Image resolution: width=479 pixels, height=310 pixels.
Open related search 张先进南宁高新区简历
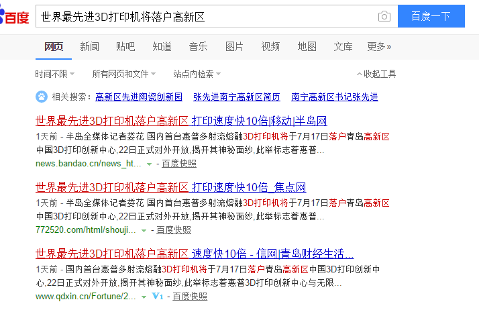tap(237, 97)
